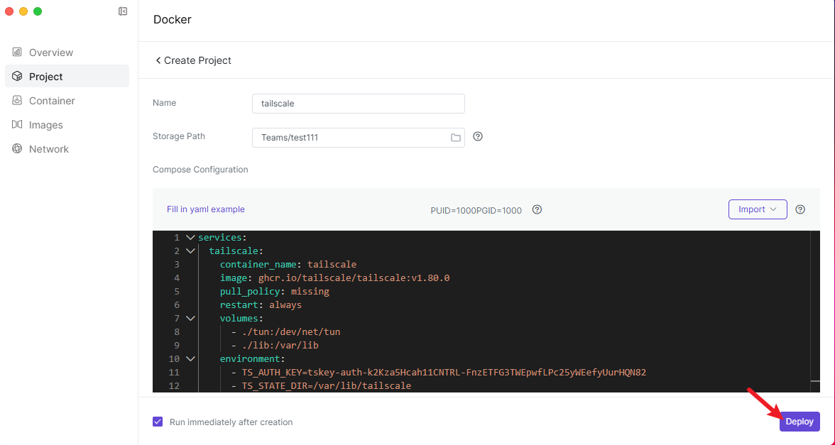Screen dimensions: 835x445
Task: Click the Fill in yaml example link
Action: (x=205, y=209)
